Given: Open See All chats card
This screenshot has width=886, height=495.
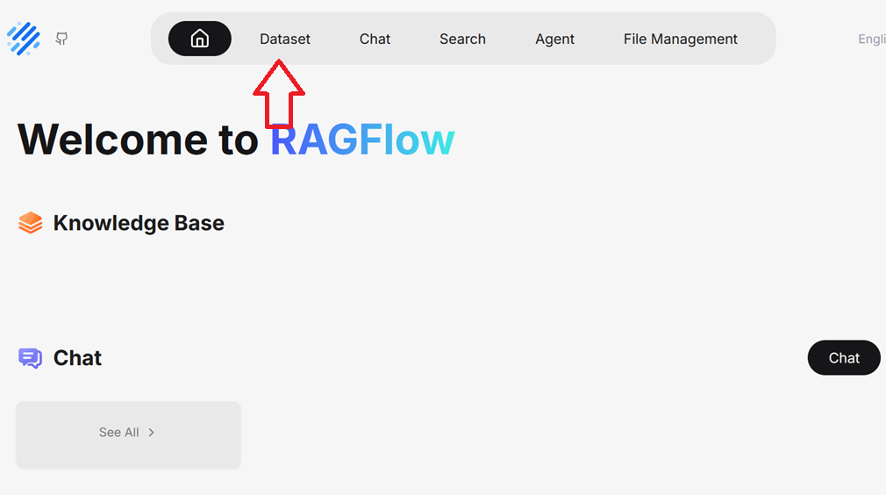Looking at the screenshot, I should point(128,434).
